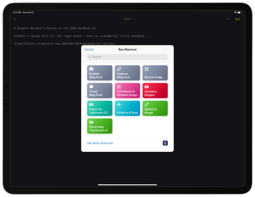Screen dimensions: 255x197
Task: Click the 4:12 PM clock in the status bar
Action: pyautogui.click(x=17, y=12)
